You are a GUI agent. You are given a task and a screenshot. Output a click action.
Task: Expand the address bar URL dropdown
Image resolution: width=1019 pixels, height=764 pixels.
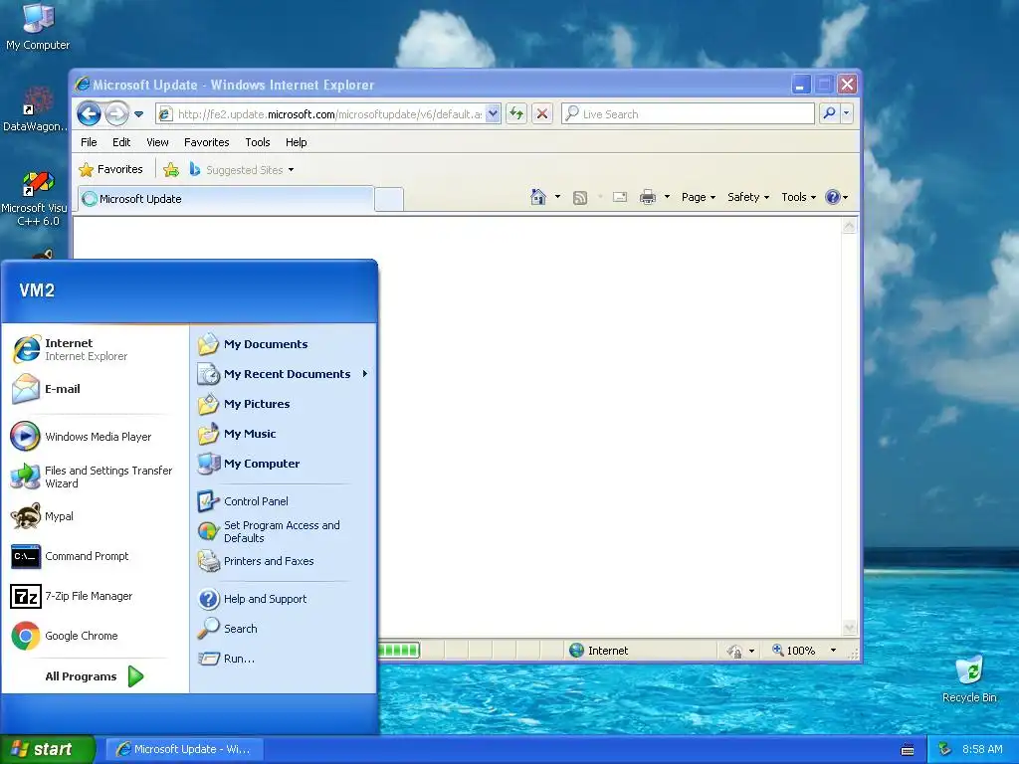click(x=493, y=113)
